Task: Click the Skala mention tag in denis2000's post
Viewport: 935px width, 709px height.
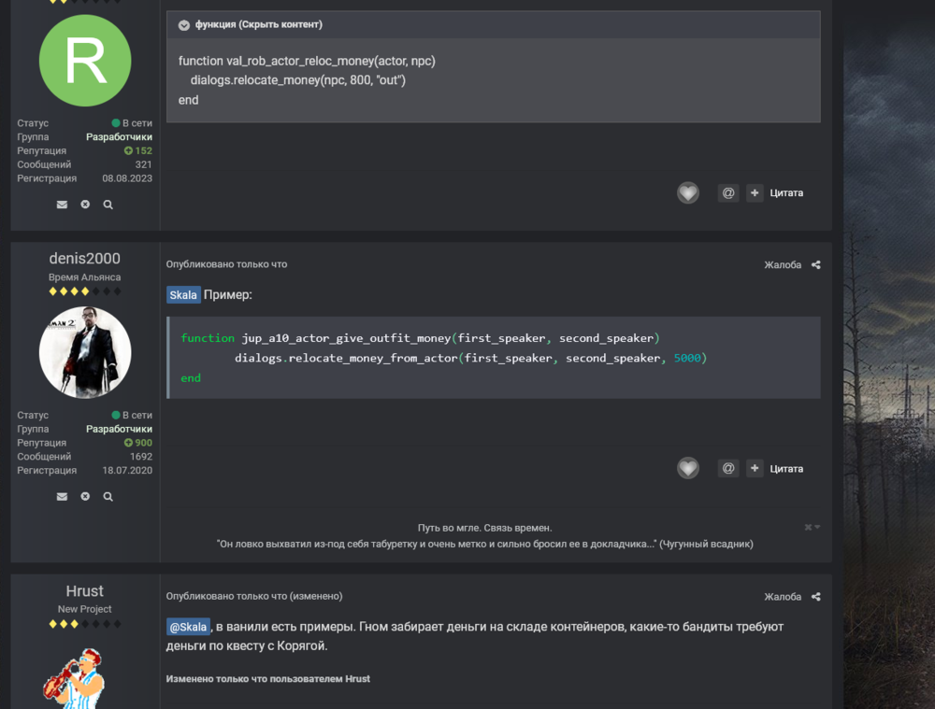Action: tap(183, 295)
